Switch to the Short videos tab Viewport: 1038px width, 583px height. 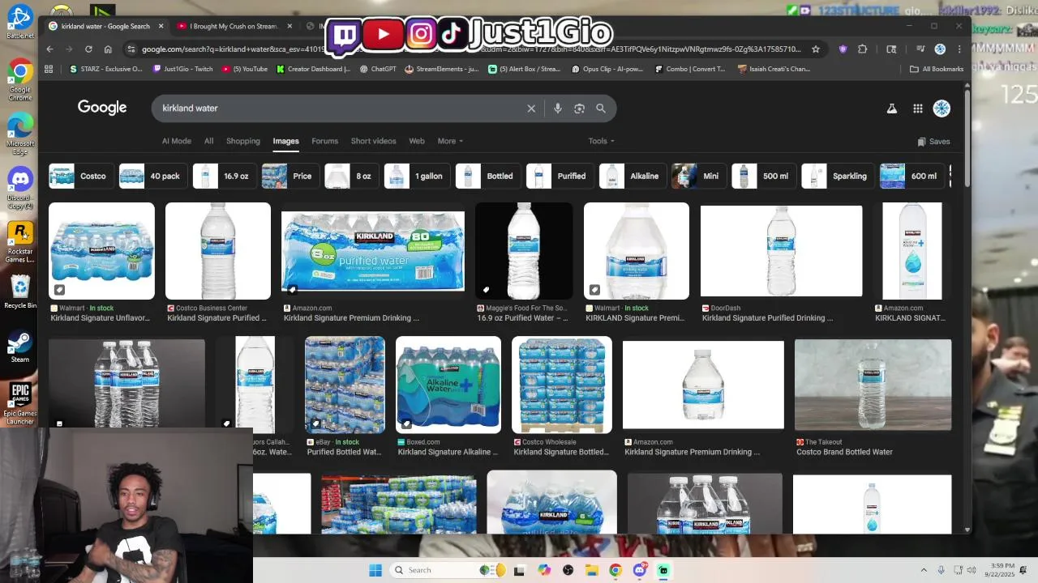pos(373,141)
